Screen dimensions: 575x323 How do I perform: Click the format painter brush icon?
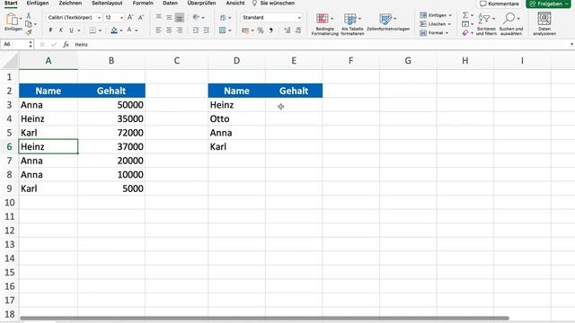[29, 32]
